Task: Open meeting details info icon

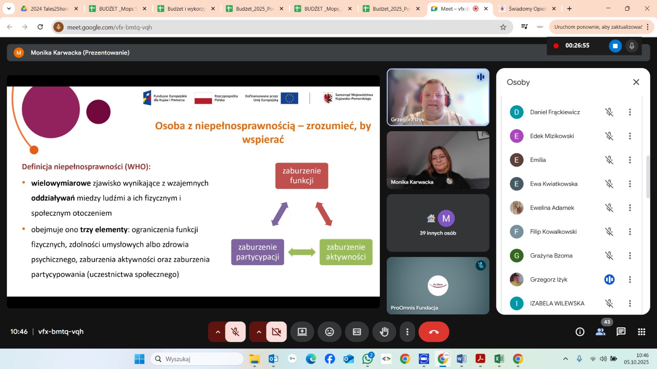Action: click(580, 332)
